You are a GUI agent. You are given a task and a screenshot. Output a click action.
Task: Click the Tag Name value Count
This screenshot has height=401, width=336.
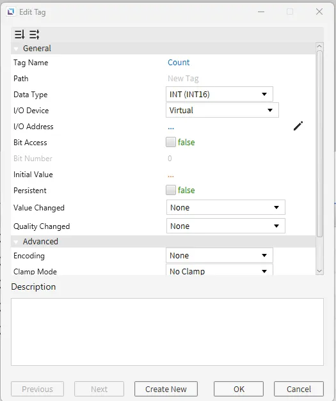(179, 63)
